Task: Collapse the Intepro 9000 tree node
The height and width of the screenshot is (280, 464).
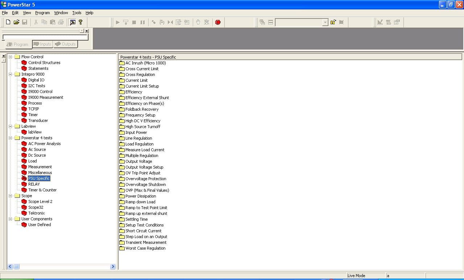Action: click(x=11, y=74)
